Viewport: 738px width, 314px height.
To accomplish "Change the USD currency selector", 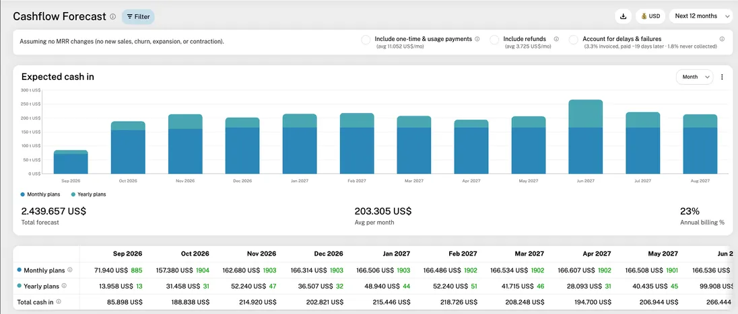I will 650,16.
